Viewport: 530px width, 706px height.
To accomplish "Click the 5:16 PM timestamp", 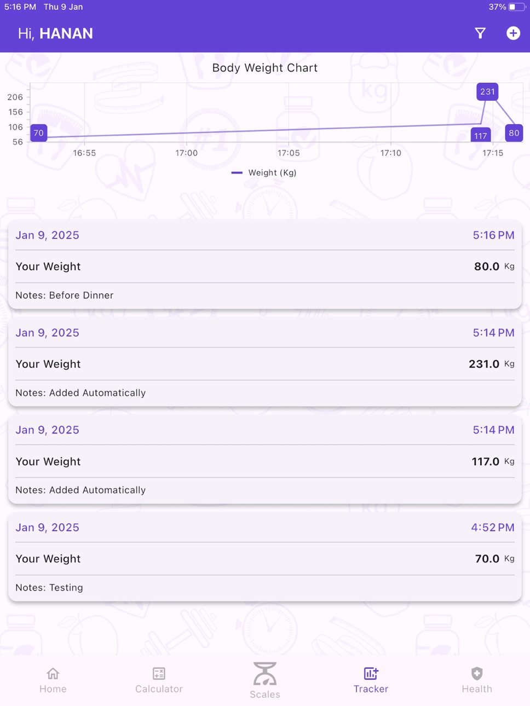I will [493, 235].
